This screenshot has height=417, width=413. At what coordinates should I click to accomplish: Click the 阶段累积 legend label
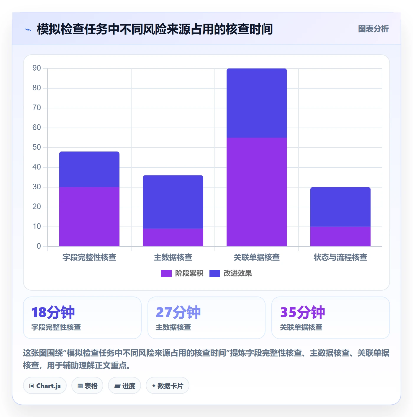[x=189, y=273]
